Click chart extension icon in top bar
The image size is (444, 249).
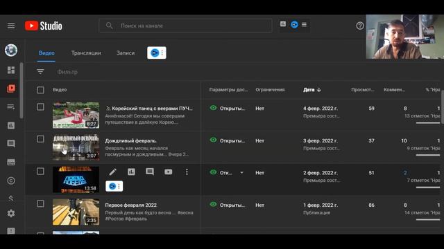point(283,24)
